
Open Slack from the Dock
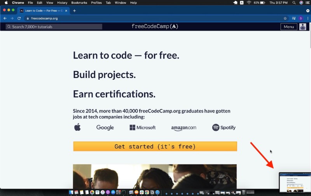click(x=142, y=192)
